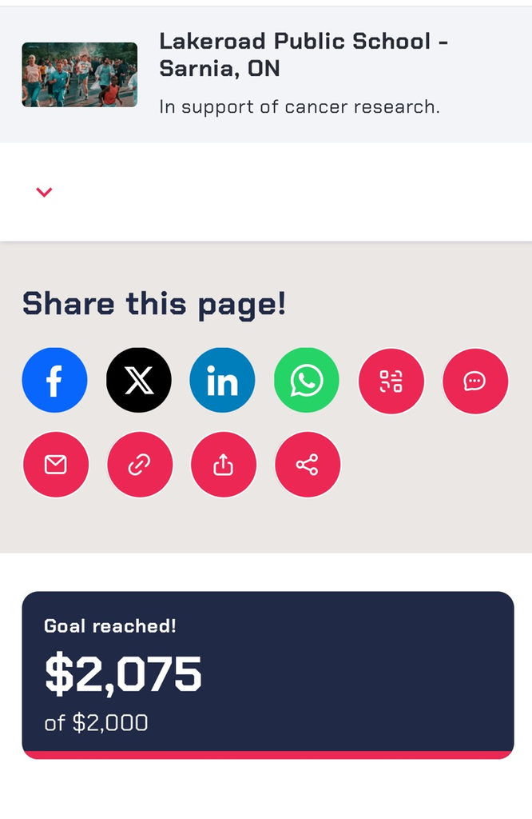The width and height of the screenshot is (532, 819).
Task: Show the QR code for this page
Action: point(391,381)
